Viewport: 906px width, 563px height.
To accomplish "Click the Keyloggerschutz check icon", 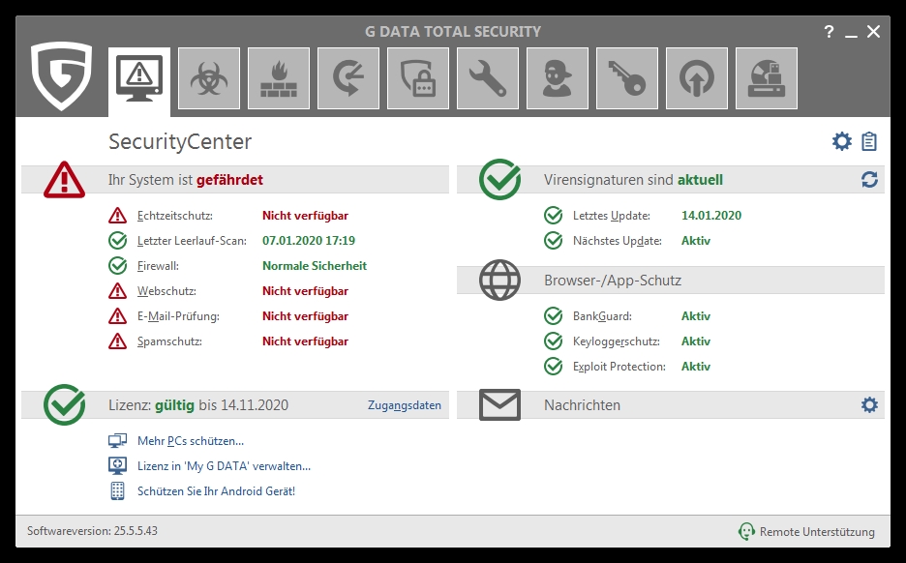I will click(553, 341).
